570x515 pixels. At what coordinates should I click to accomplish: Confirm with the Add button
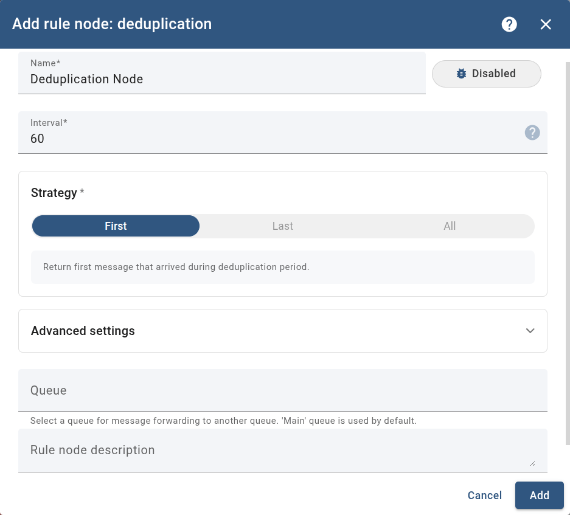coord(539,496)
